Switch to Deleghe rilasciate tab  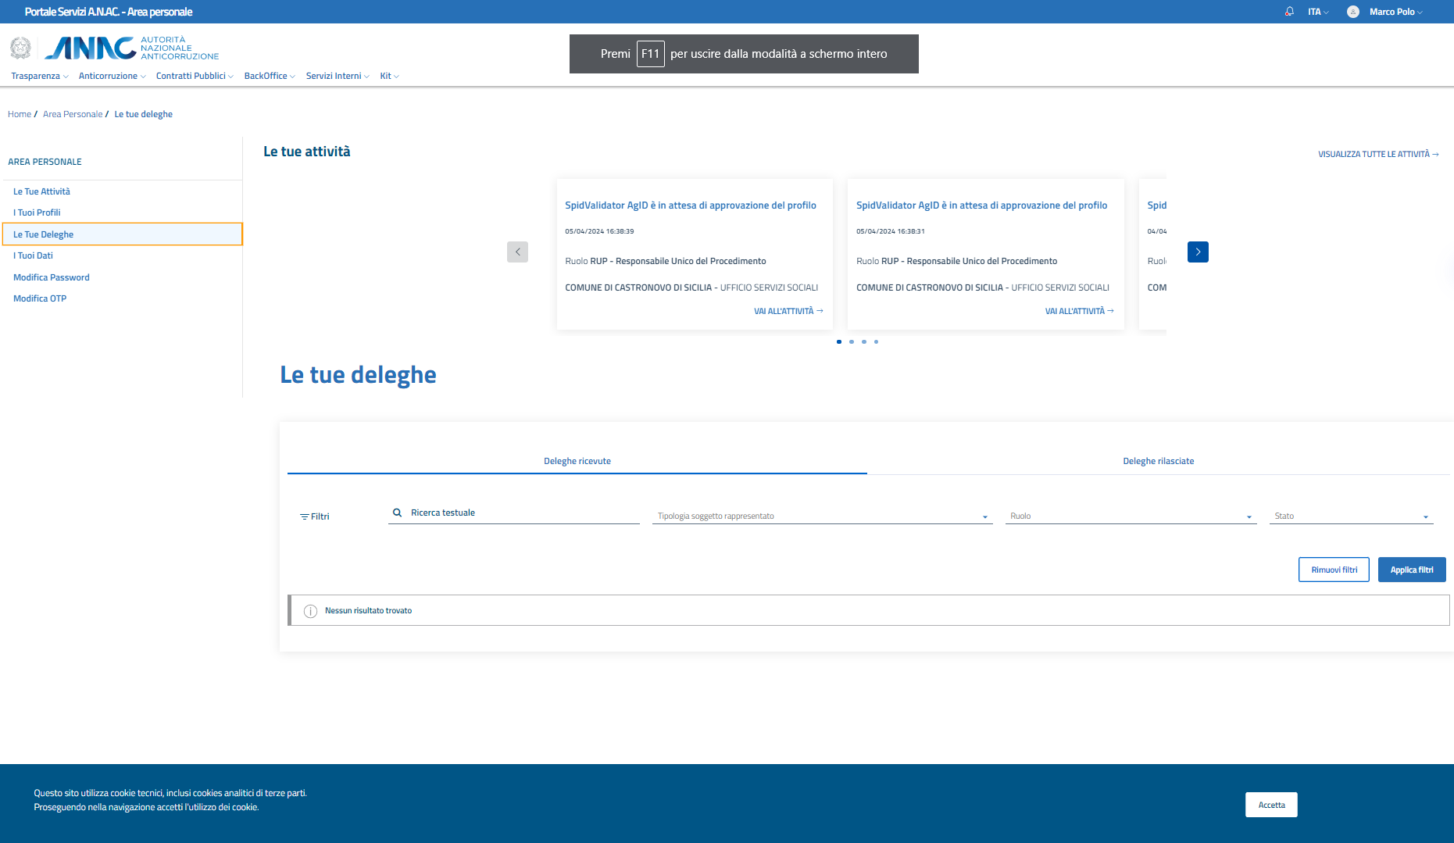pyautogui.click(x=1158, y=461)
